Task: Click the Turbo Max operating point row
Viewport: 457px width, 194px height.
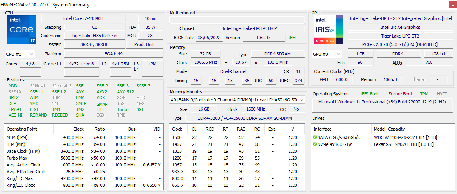Action: 83,158
